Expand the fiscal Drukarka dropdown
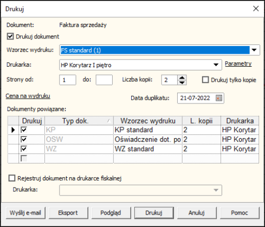Viewport: 265px width, 227px height. coord(216,190)
